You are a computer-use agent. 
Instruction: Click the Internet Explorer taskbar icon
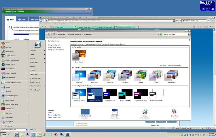point(16,134)
